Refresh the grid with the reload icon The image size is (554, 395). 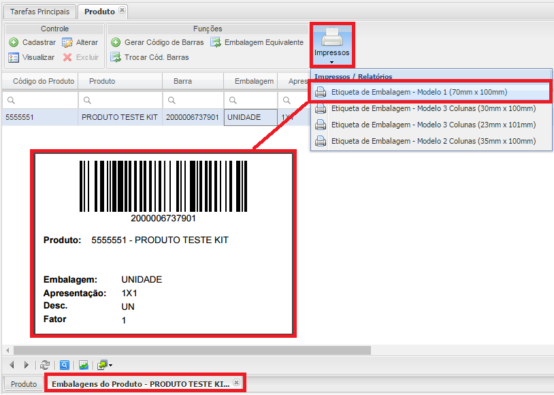tap(45, 365)
